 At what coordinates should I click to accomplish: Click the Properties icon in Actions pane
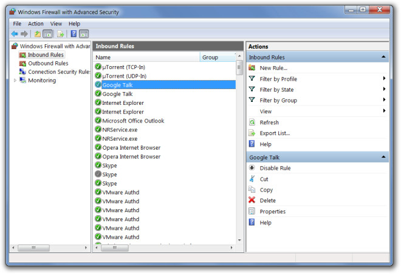point(252,211)
